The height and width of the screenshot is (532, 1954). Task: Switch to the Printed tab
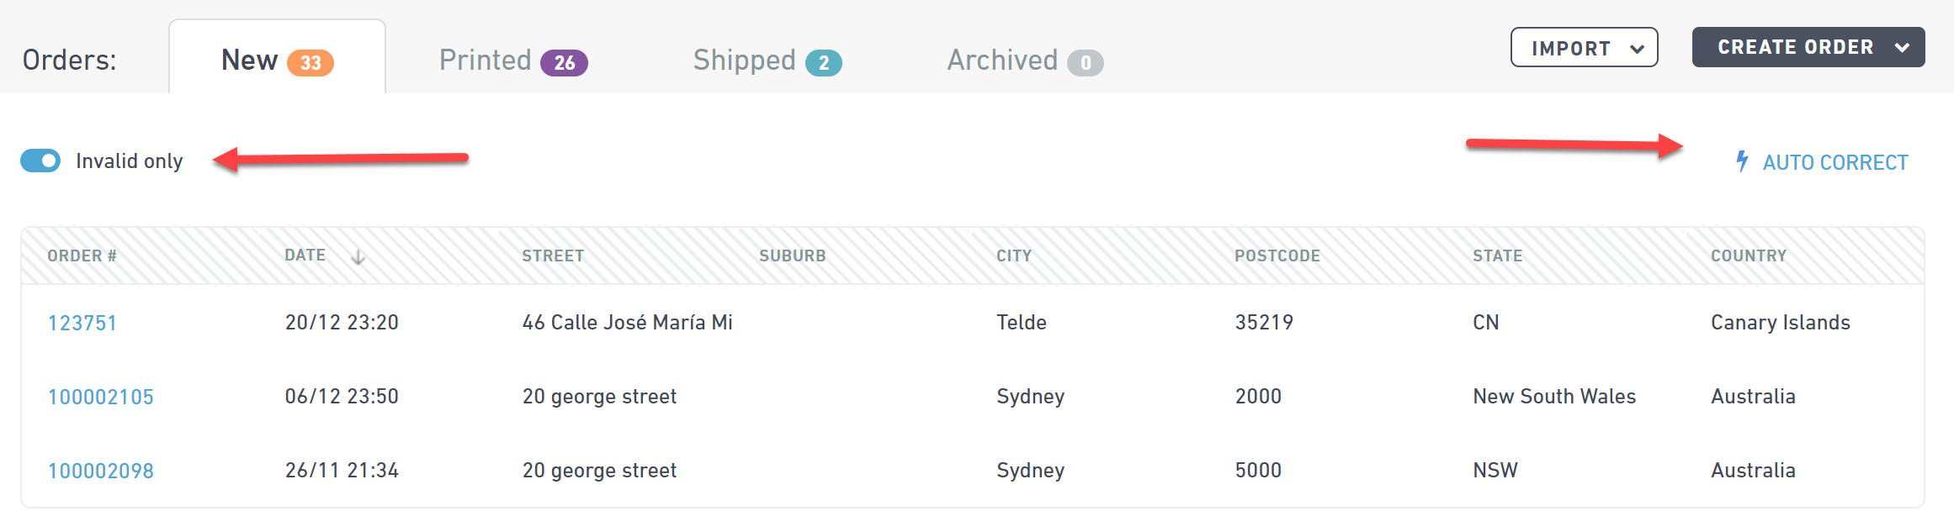513,61
